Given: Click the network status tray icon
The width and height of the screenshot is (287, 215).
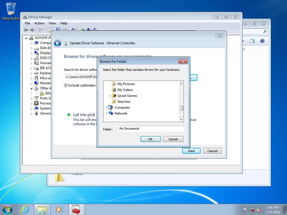Looking at the screenshot, I should click(x=252, y=210).
